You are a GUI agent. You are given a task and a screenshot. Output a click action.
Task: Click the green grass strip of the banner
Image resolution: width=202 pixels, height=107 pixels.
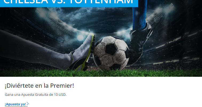tap(101, 74)
